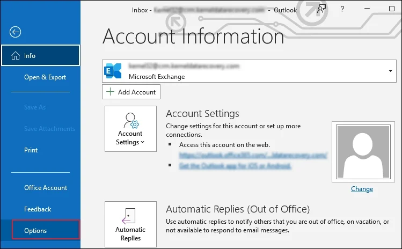Select the Info home icon
This screenshot has width=402, height=249.
click(16, 55)
